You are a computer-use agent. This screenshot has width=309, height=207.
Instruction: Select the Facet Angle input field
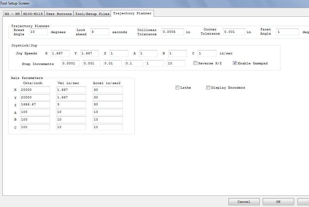(287, 32)
